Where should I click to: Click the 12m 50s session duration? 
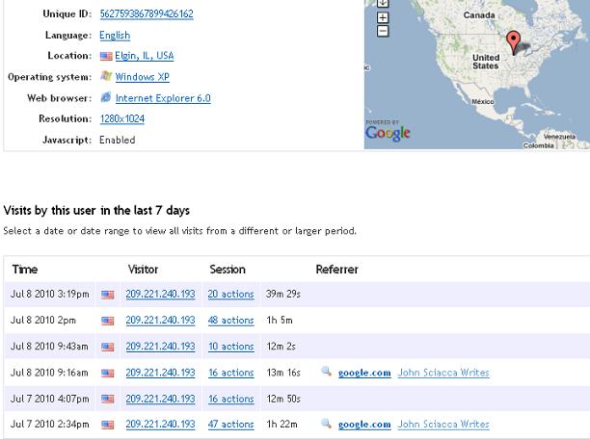click(283, 399)
